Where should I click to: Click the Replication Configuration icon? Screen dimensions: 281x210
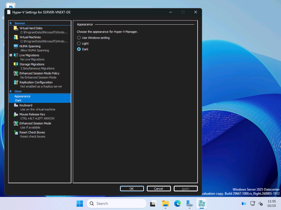tap(16, 82)
